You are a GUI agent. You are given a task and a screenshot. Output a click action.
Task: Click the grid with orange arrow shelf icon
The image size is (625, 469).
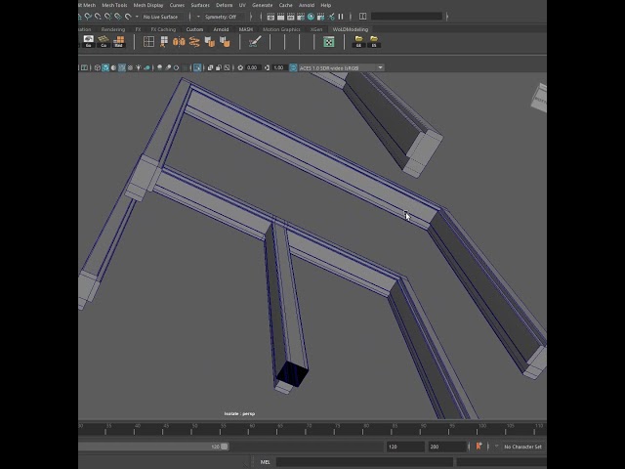(x=164, y=42)
